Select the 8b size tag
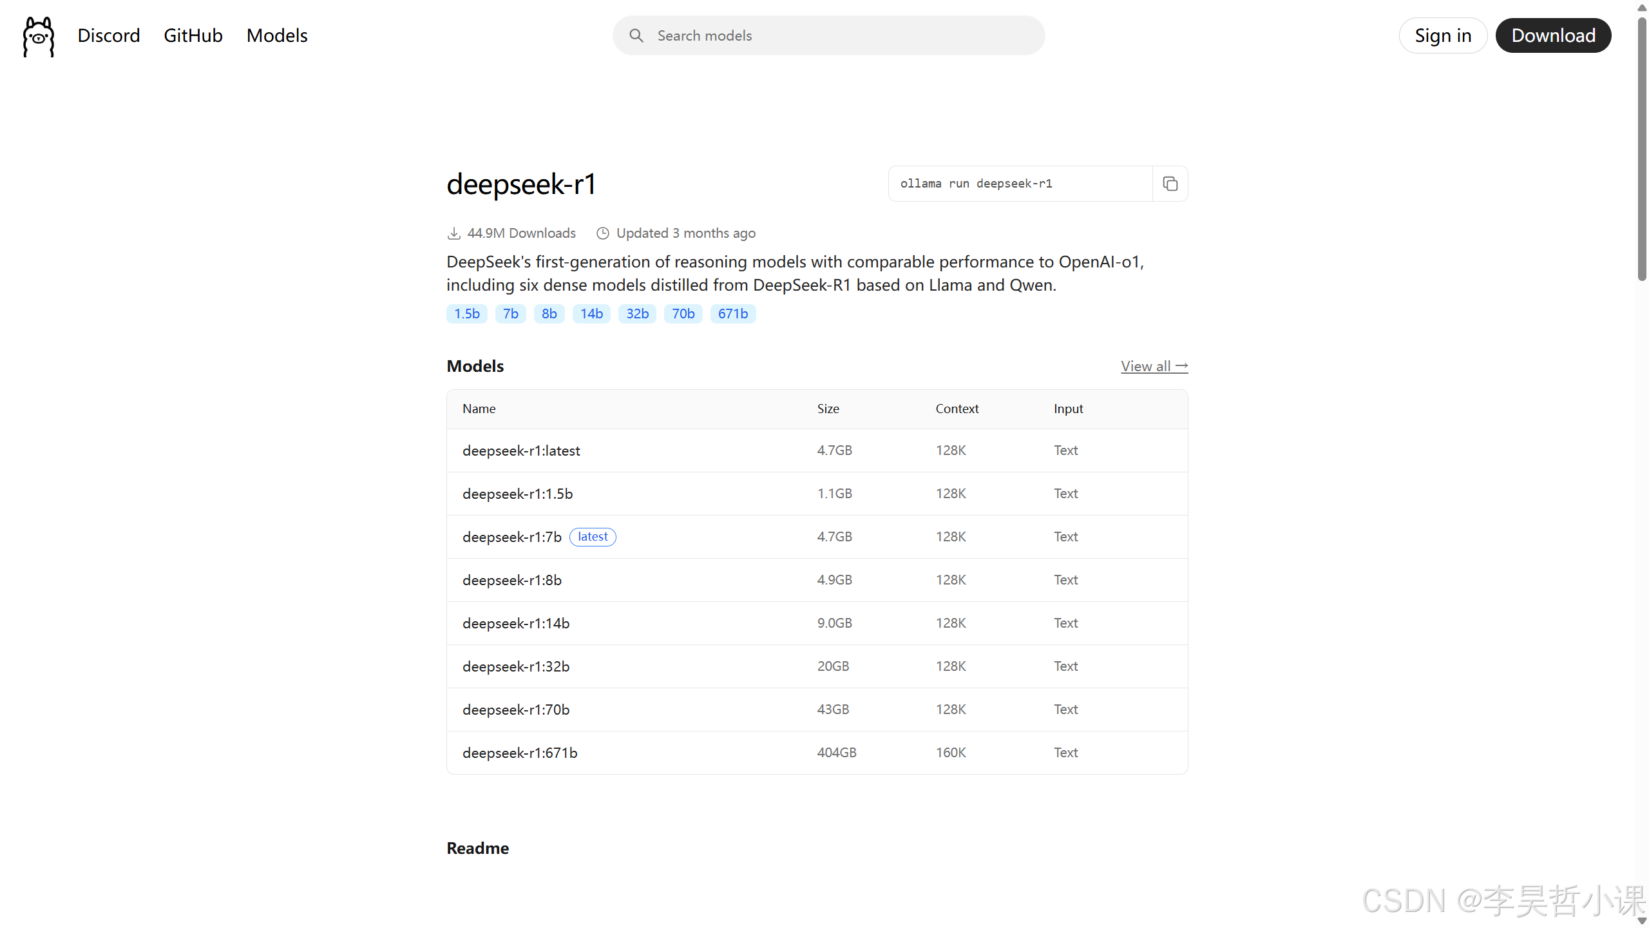Viewport: 1649px width, 928px height. [549, 314]
